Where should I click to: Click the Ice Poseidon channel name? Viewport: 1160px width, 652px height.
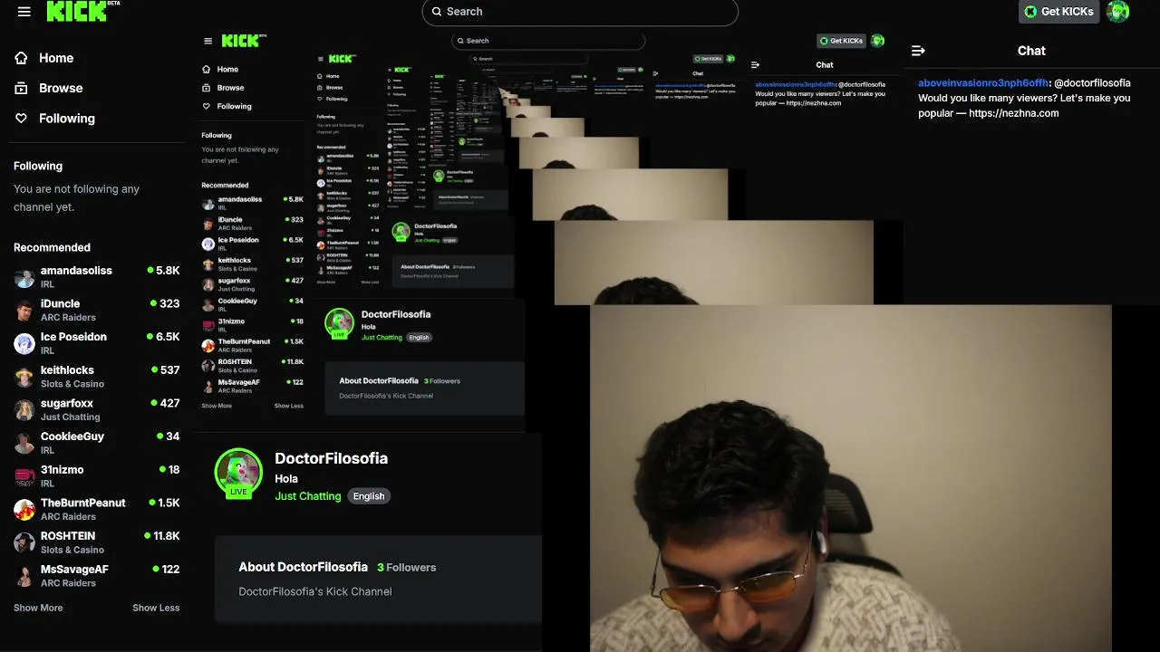pos(73,337)
